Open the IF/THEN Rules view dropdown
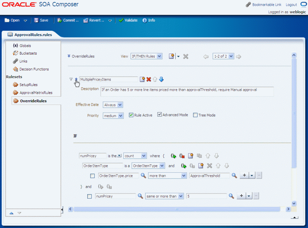The height and width of the screenshot is (228, 308). click(x=146, y=56)
